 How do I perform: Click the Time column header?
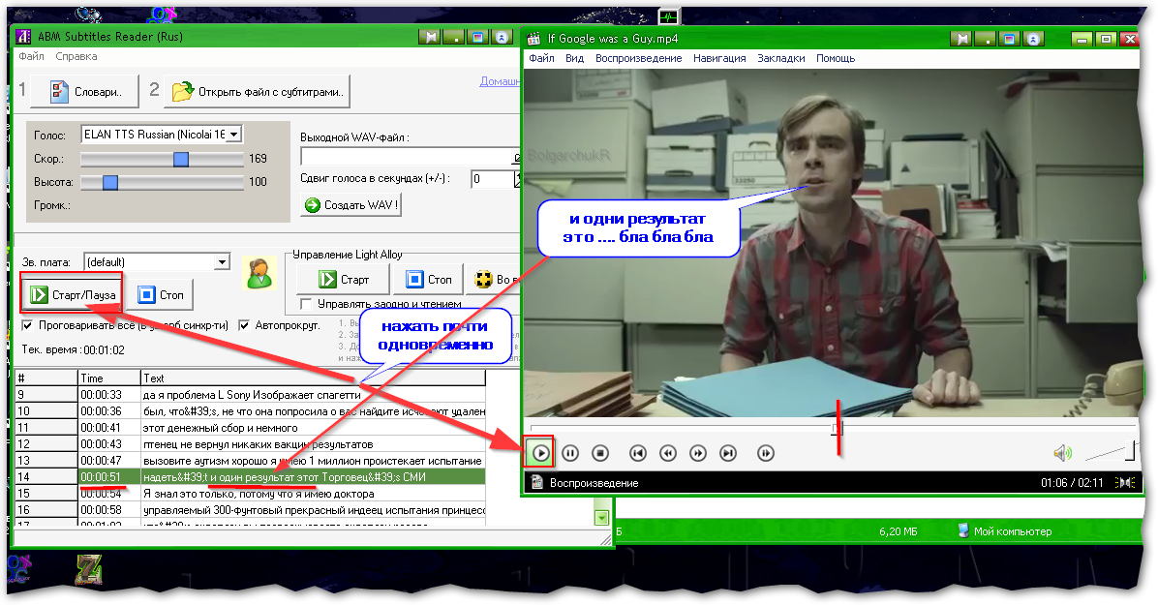(x=109, y=378)
